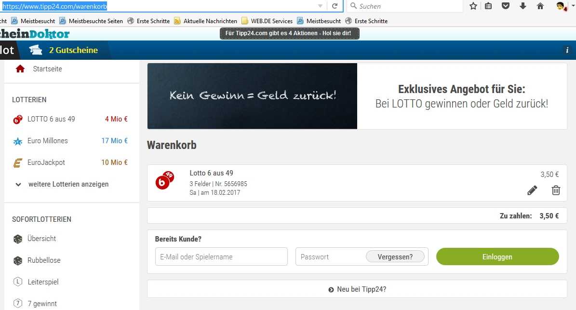Open Meistbesuchte Seiten bookmark
The image size is (576, 310).
(x=91, y=21)
